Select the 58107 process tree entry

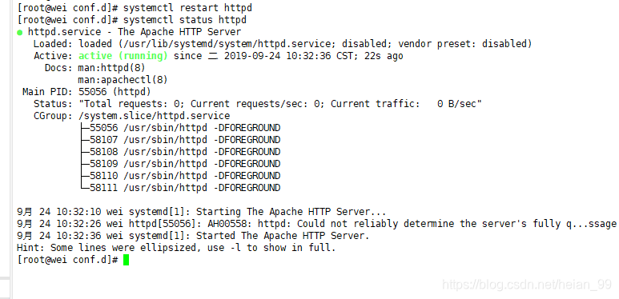click(180, 140)
